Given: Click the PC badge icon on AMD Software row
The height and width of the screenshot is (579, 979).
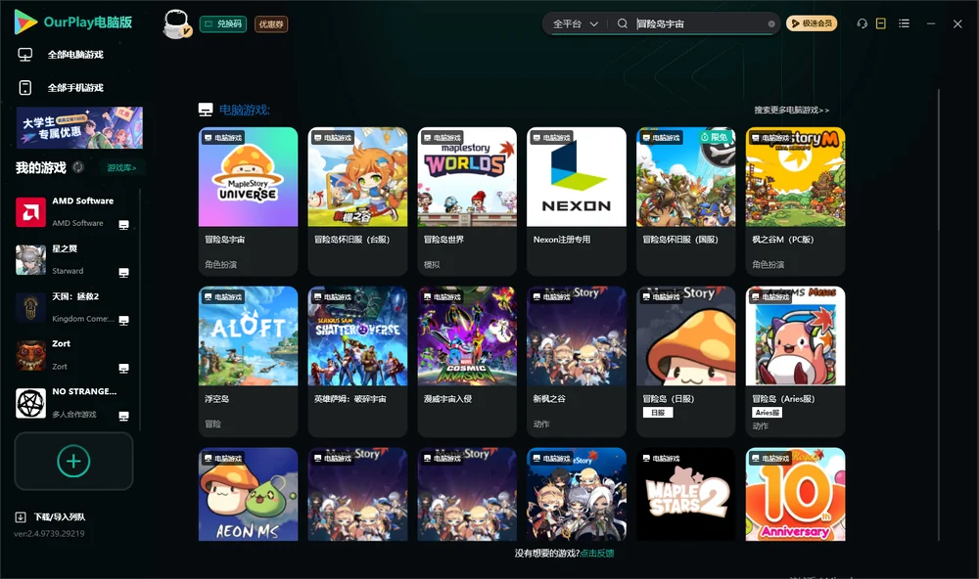Looking at the screenshot, I should [123, 225].
